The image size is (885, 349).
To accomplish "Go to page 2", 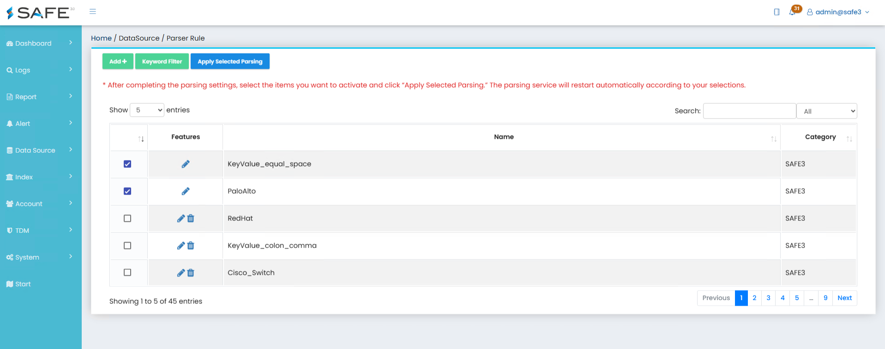I will (x=754, y=298).
